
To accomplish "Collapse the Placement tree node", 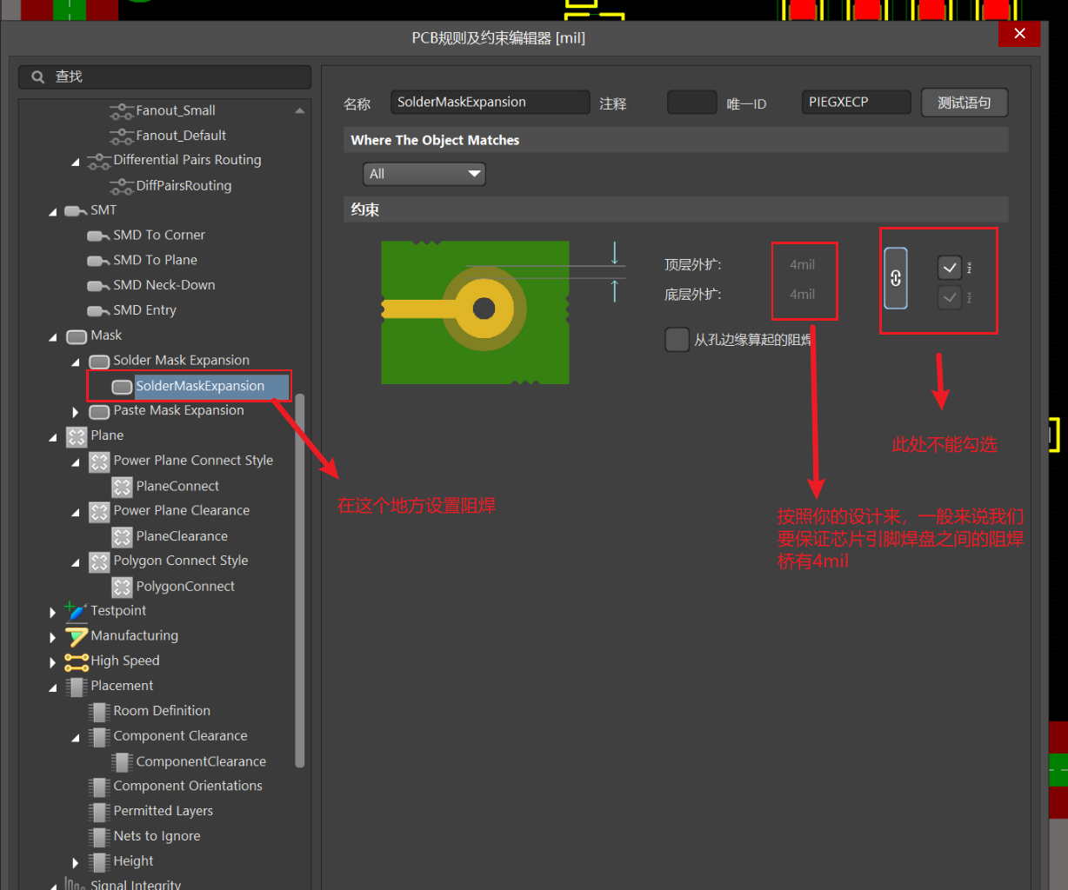I will tap(53, 687).
